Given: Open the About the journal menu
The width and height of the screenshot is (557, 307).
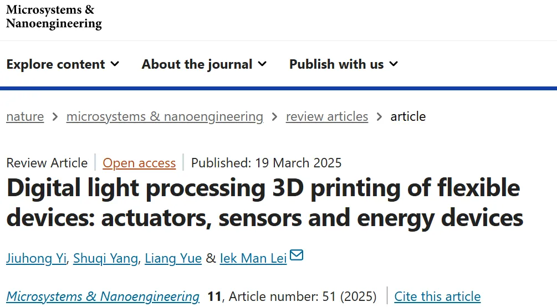Looking at the screenshot, I should 197,64.
